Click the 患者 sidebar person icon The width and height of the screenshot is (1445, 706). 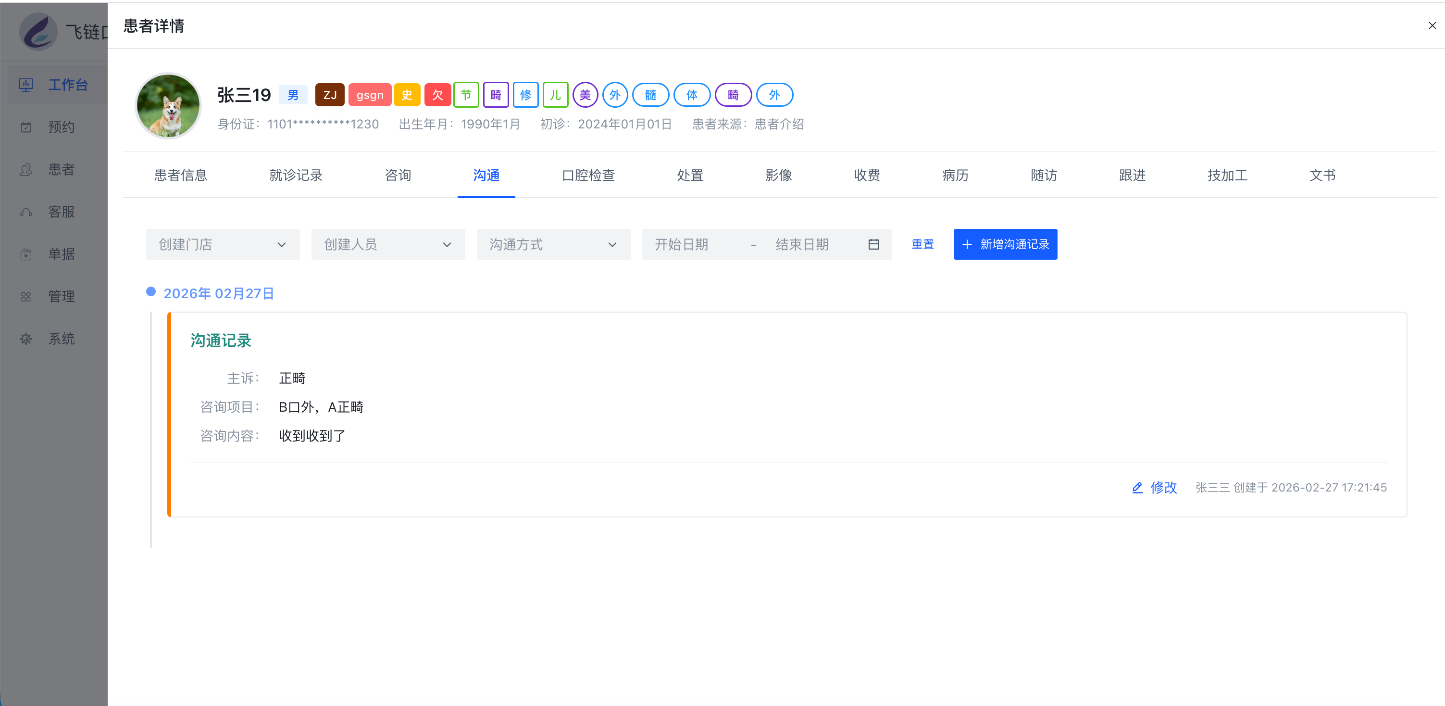[x=26, y=169]
